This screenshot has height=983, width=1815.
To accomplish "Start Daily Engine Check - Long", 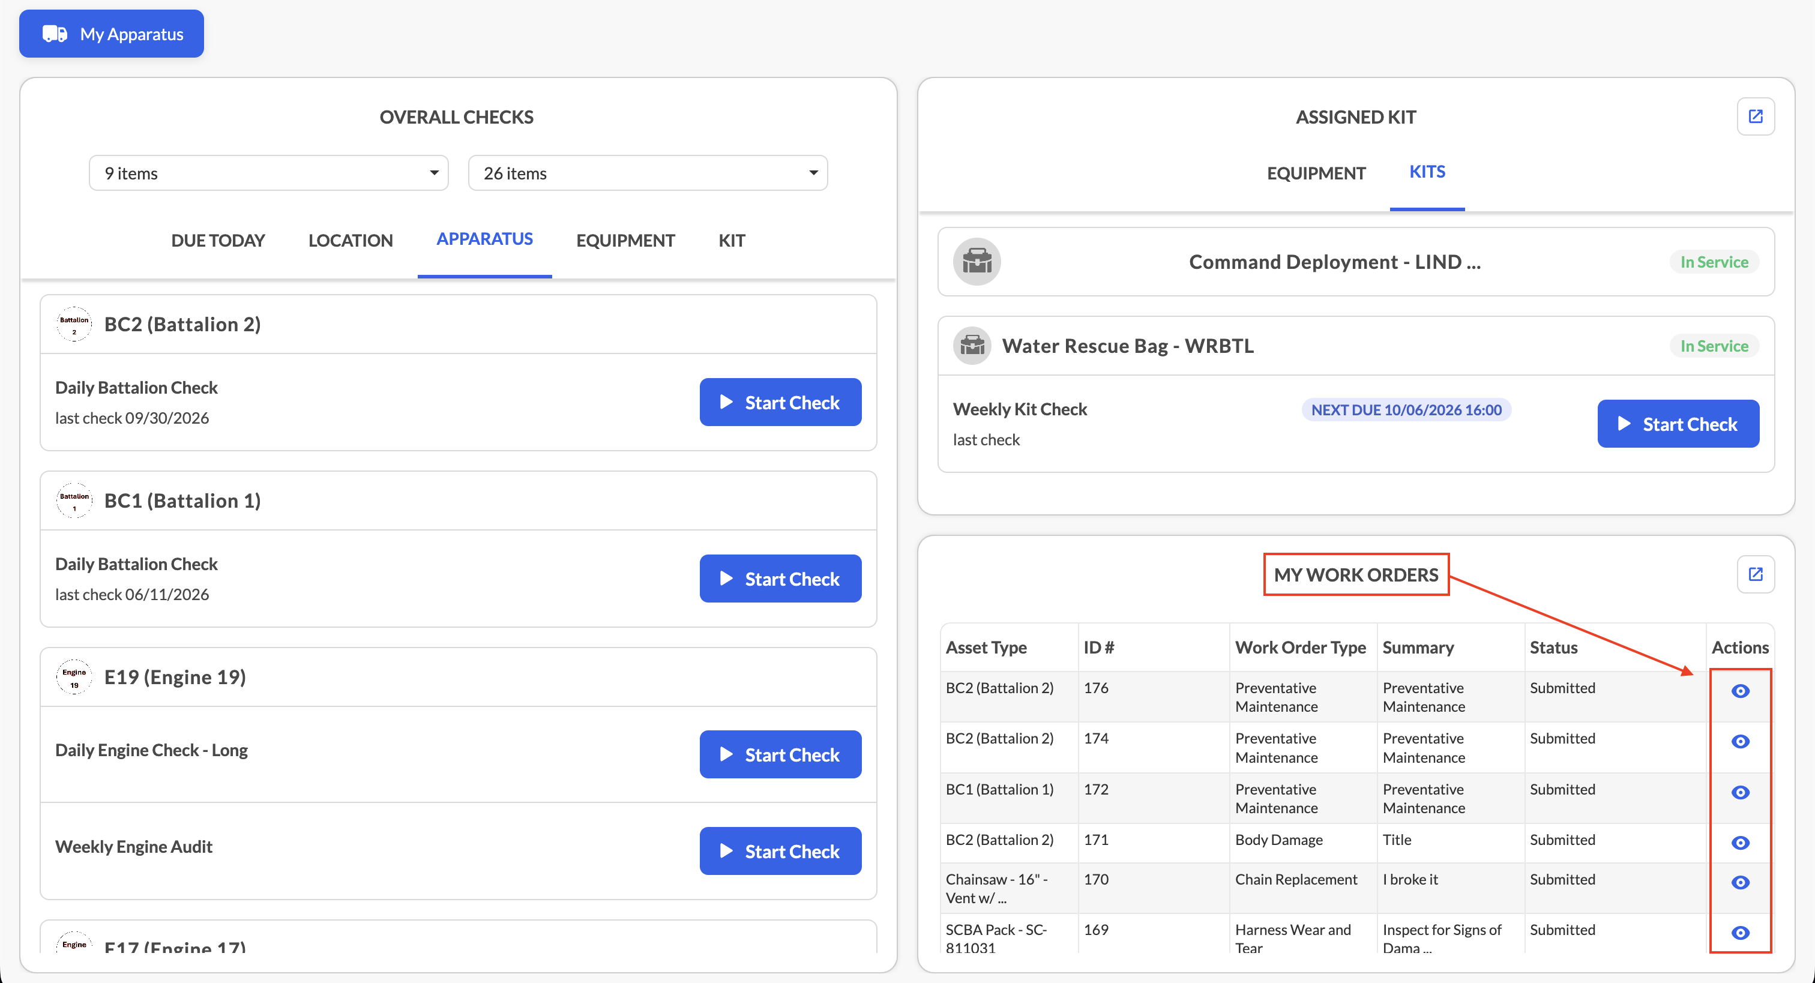I will tap(780, 755).
